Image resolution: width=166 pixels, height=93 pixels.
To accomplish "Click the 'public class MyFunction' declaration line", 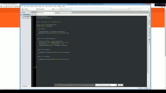I will (x=49, y=22).
